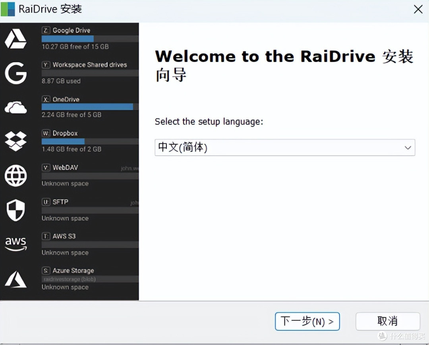Select the Workspace Shared drives entry

90,64
